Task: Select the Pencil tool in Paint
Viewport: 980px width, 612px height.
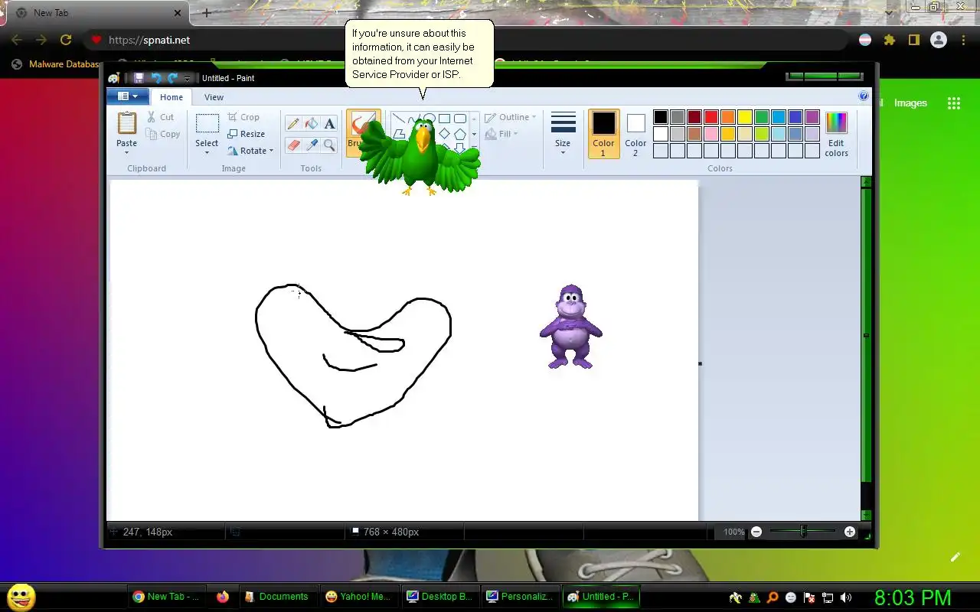Action: click(292, 124)
